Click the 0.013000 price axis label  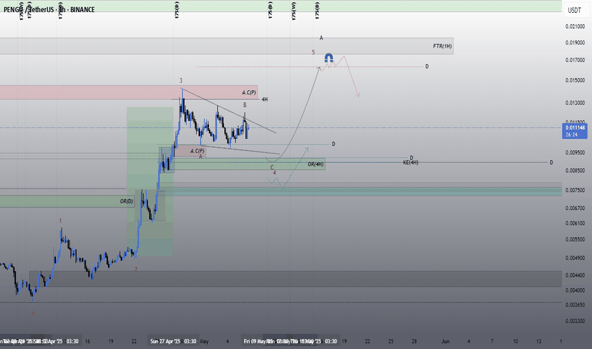[575, 103]
